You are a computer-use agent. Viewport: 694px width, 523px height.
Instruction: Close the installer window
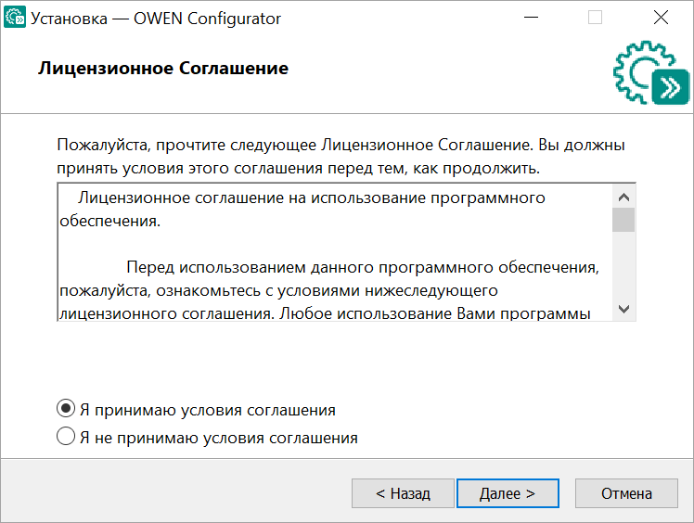661,18
